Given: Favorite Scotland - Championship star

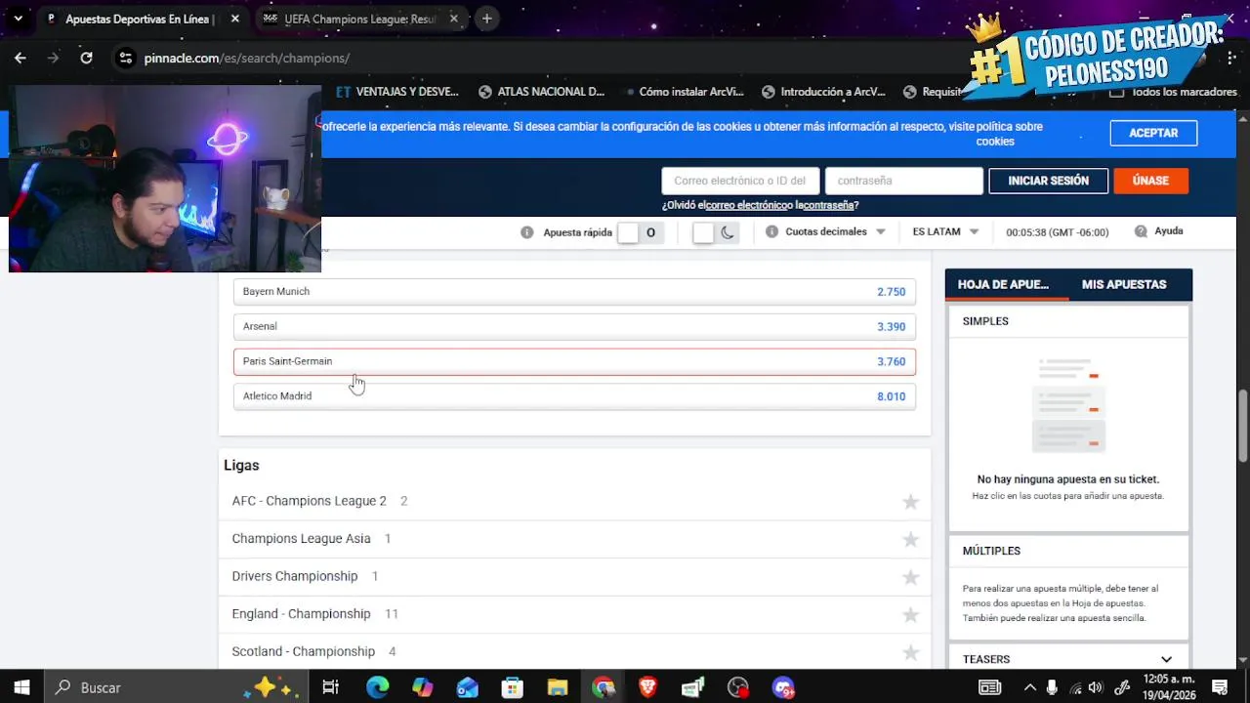Looking at the screenshot, I should (x=910, y=652).
